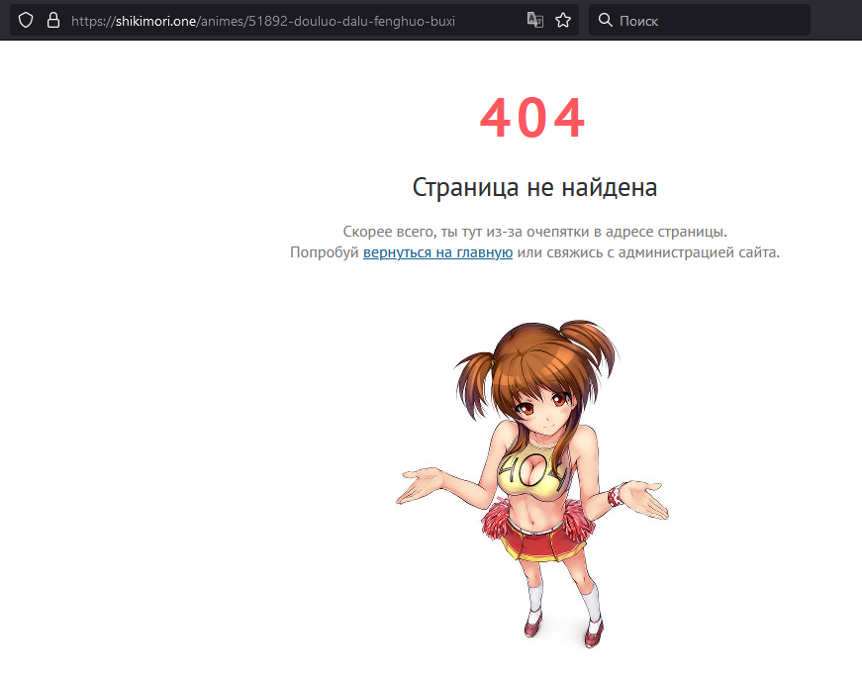Click the Страница не найдена heading

534,187
